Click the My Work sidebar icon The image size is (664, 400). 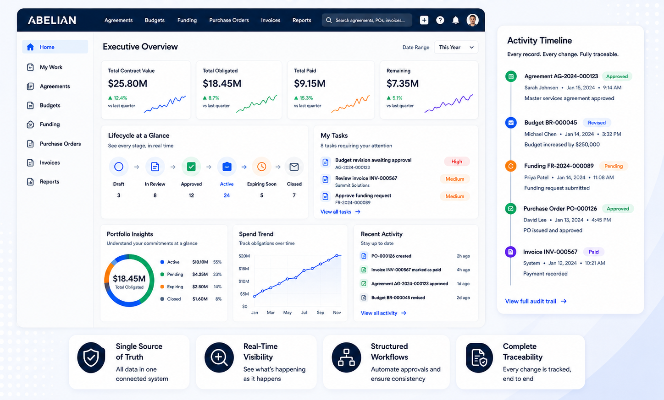coord(30,67)
